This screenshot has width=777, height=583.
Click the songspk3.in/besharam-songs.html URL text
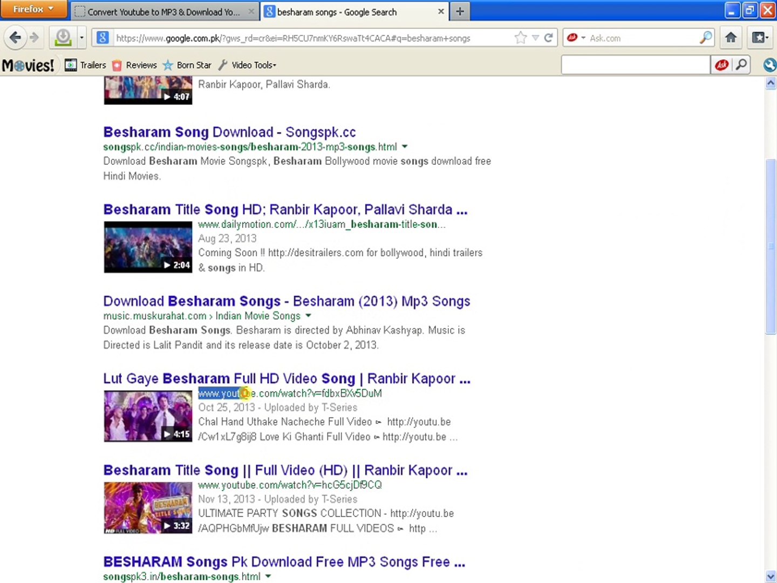pos(182,577)
